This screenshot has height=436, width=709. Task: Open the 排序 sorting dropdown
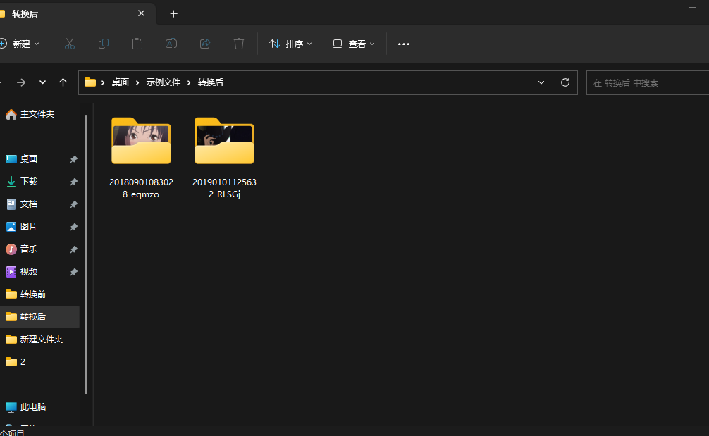coord(290,43)
